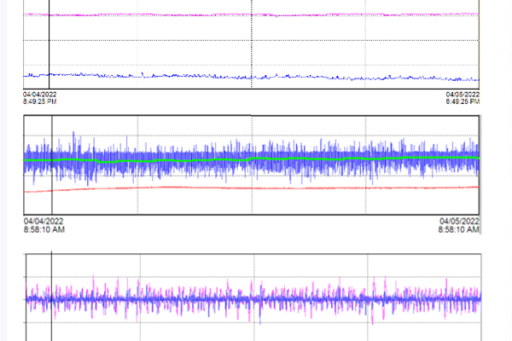The image size is (512, 341).
Task: Click the right-hand 8:49:25 PM end timestamp
Action: pos(463,98)
